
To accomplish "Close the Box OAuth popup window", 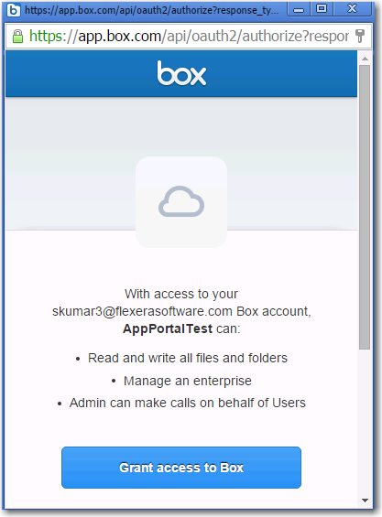I will click(x=353, y=9).
